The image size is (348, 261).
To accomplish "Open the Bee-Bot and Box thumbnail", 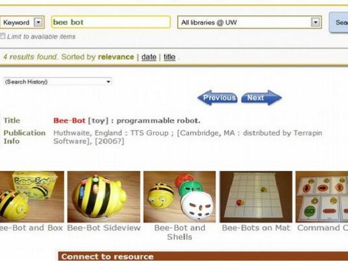I will tap(32, 197).
